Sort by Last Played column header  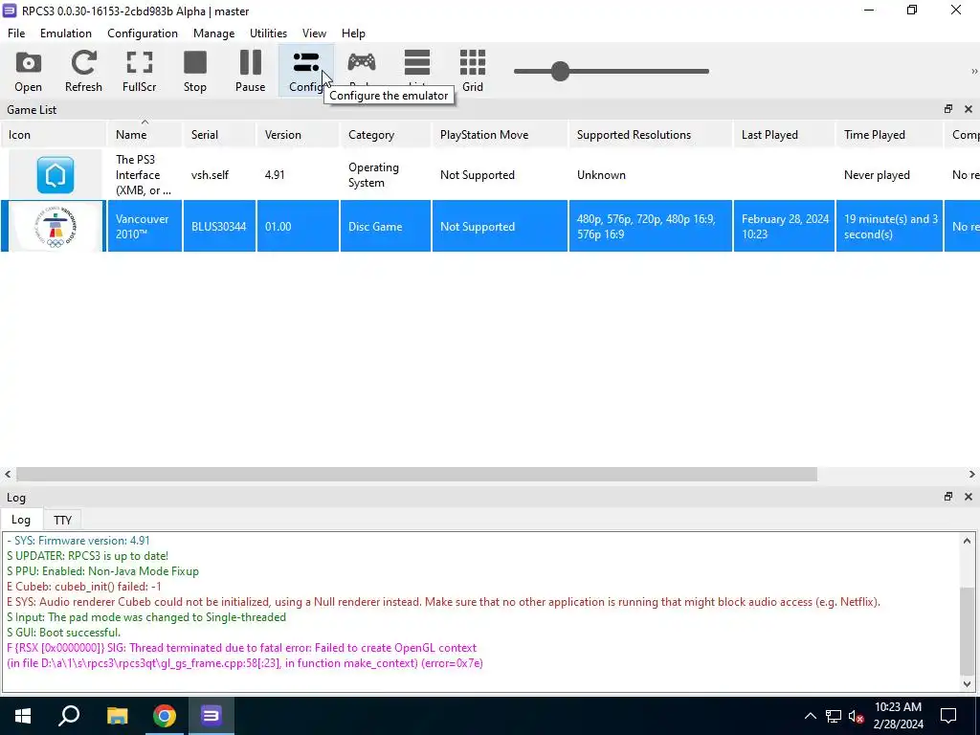coord(784,134)
